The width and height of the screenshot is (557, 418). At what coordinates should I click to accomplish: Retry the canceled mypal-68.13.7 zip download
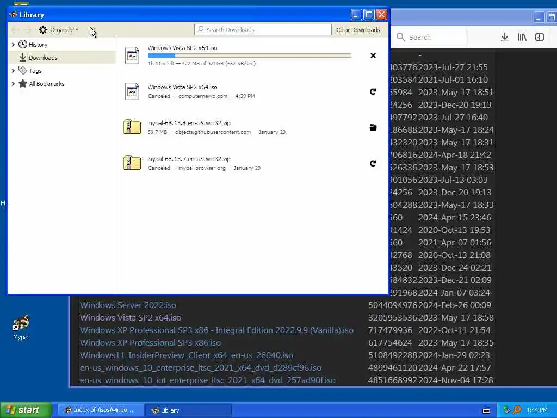(373, 163)
